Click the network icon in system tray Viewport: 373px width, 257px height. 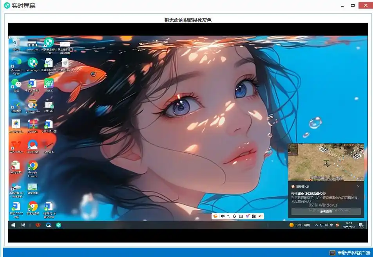point(321,225)
